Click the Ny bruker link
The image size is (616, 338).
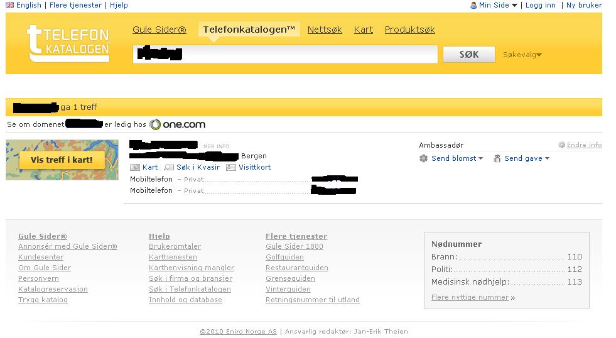point(584,5)
